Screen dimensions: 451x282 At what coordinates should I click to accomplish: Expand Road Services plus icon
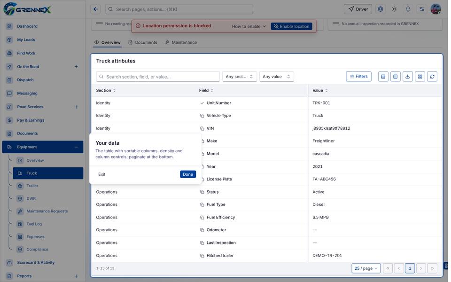(x=76, y=107)
